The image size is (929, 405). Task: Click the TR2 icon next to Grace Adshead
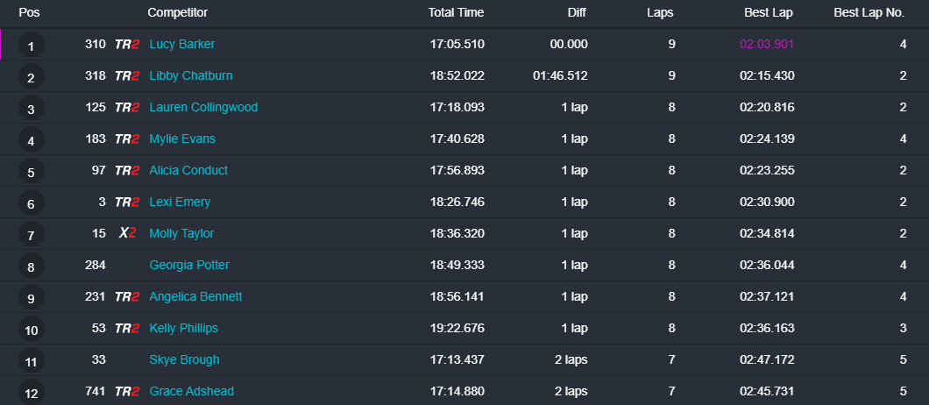pos(127,392)
